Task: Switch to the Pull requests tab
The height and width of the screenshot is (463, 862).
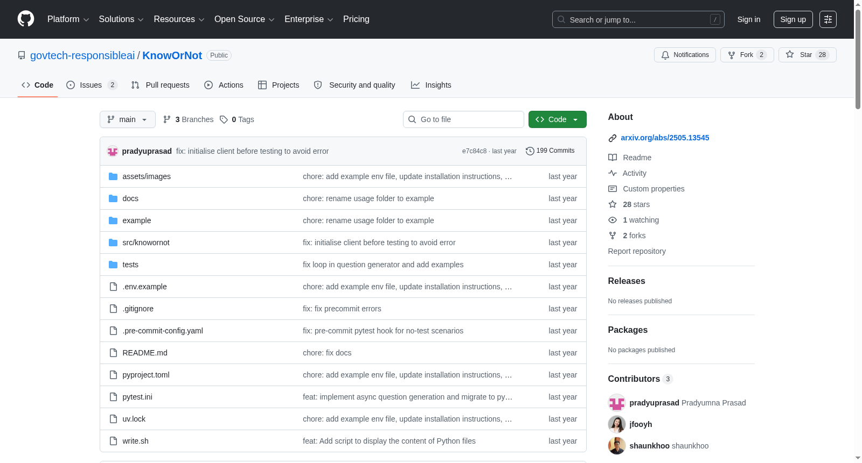Action: pyautogui.click(x=161, y=85)
